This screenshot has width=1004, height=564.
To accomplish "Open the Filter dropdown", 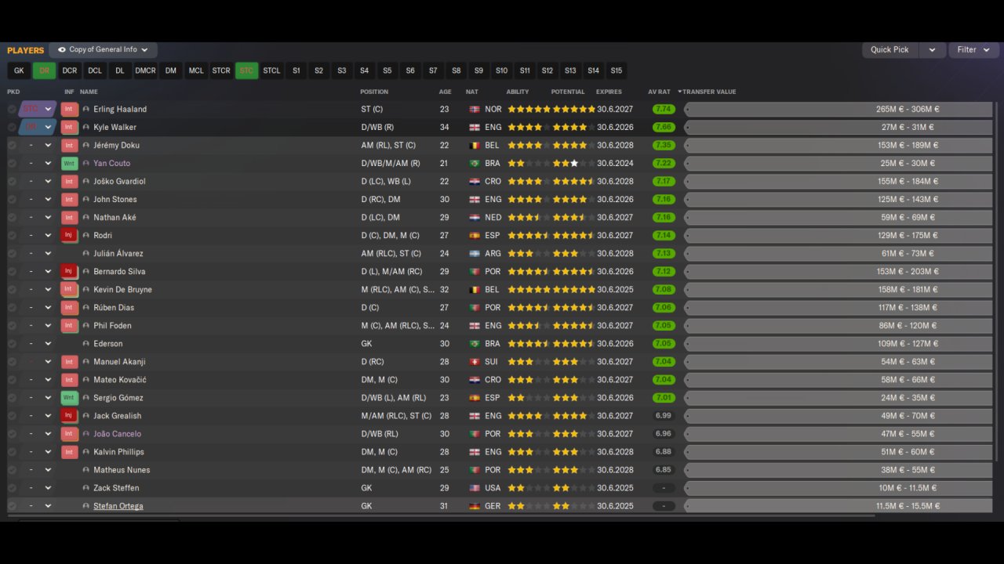I will (x=973, y=49).
